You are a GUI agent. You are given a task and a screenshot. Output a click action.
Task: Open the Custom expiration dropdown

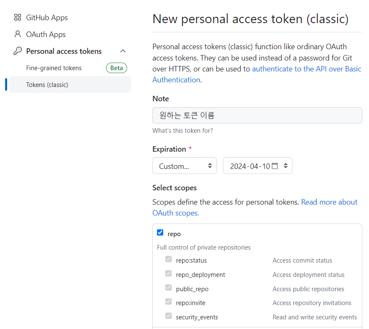point(184,166)
